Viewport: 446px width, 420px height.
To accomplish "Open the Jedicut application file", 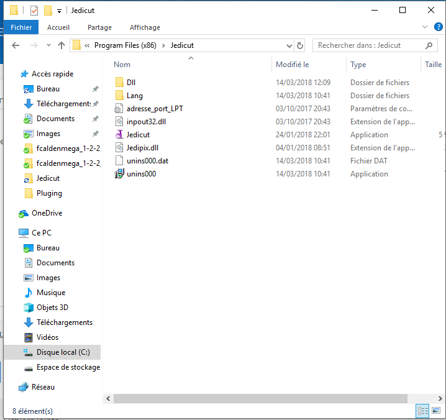I will coord(137,135).
